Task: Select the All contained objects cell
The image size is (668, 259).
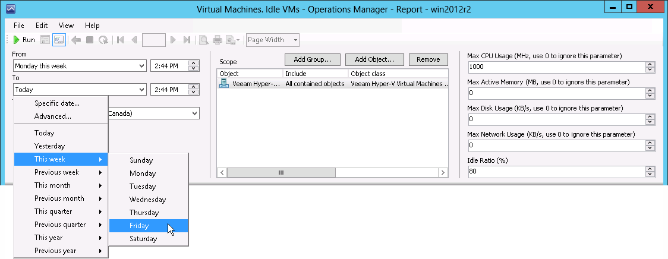Action: [315, 84]
